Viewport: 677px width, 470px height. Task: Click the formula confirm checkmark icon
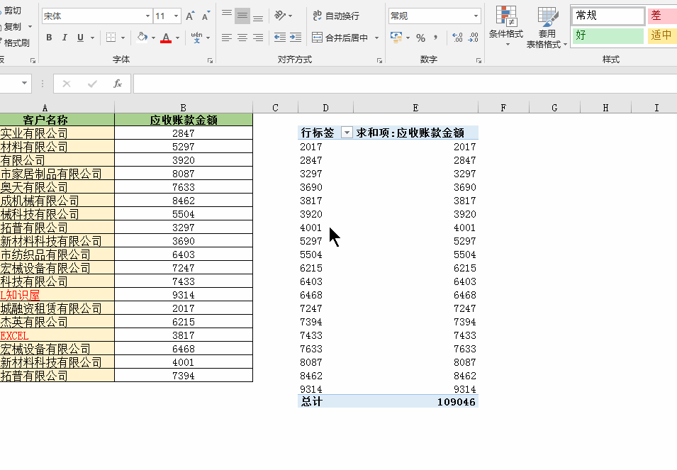[x=92, y=84]
